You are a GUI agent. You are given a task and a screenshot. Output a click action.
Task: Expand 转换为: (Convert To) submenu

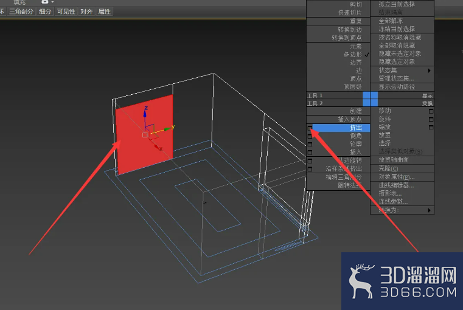click(x=403, y=210)
